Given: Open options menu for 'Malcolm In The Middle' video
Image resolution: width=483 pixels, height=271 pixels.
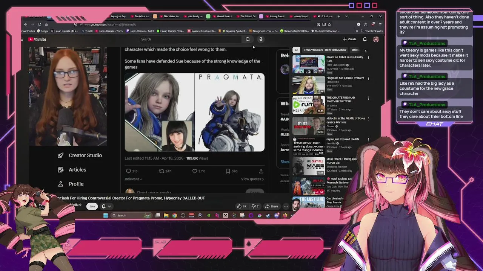Looking at the screenshot, I should point(369,119).
